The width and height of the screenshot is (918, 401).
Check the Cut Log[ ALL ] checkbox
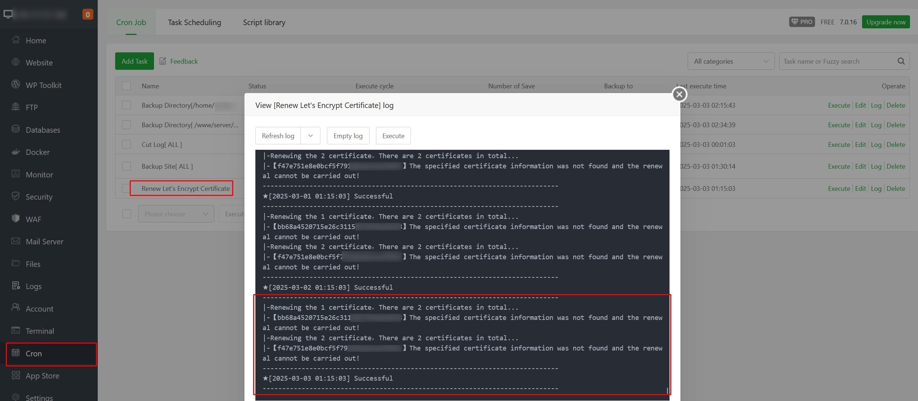[x=126, y=144]
